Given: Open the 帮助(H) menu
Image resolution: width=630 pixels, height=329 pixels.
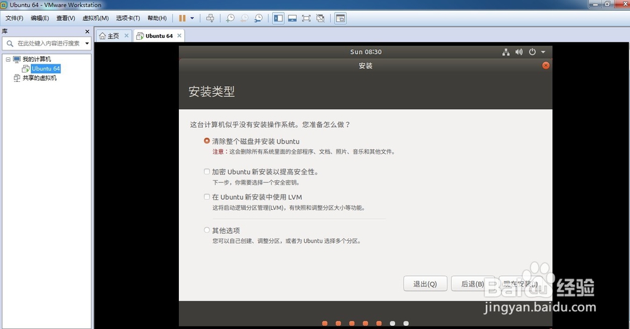Looking at the screenshot, I should click(x=157, y=18).
